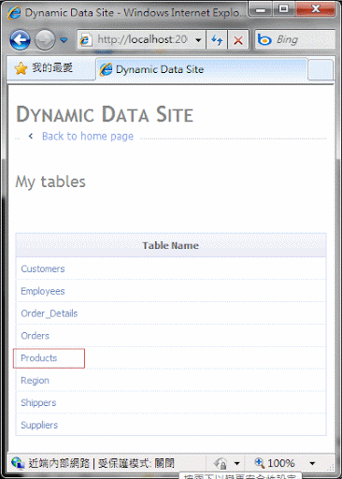The height and width of the screenshot is (479, 342).
Task: Select the Dynamic Data Site tab
Action: pyautogui.click(x=202, y=69)
